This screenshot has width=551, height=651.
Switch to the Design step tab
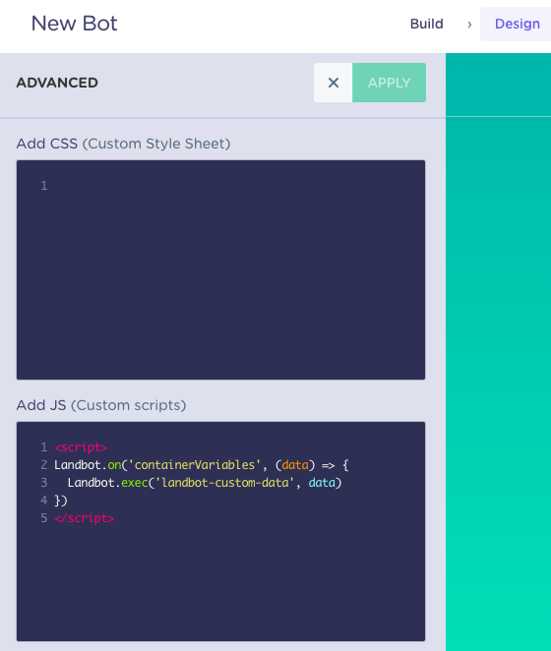[x=517, y=24]
